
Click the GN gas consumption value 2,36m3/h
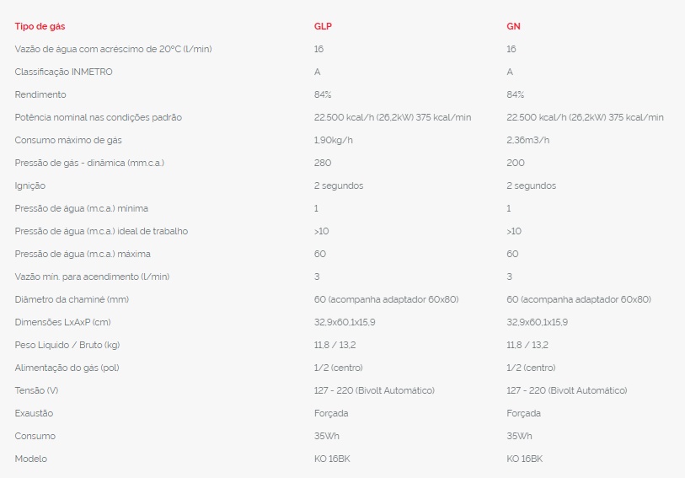527,140
